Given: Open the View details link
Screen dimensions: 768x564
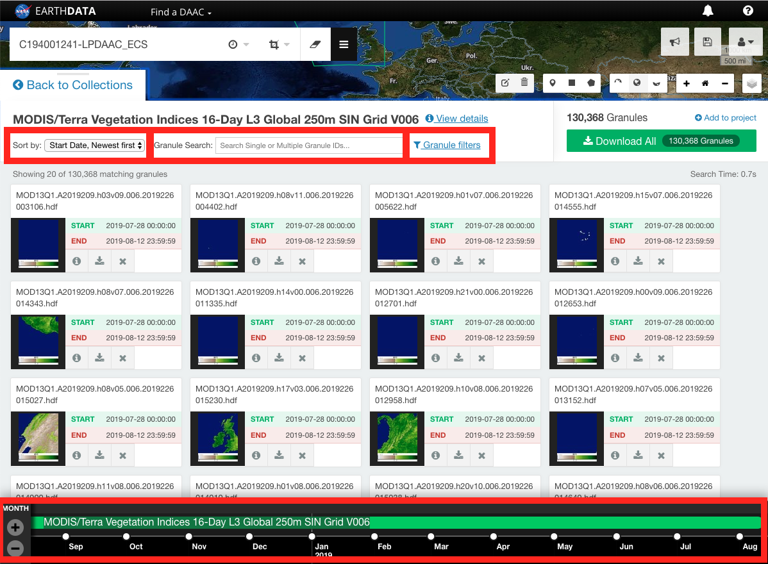Looking at the screenshot, I should pyautogui.click(x=457, y=119).
